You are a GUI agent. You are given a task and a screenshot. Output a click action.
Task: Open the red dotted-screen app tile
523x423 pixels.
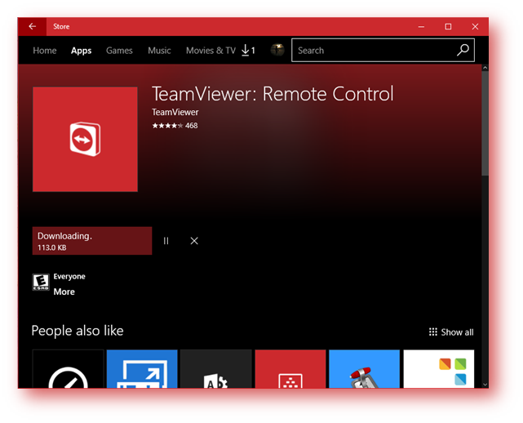pyautogui.click(x=290, y=368)
